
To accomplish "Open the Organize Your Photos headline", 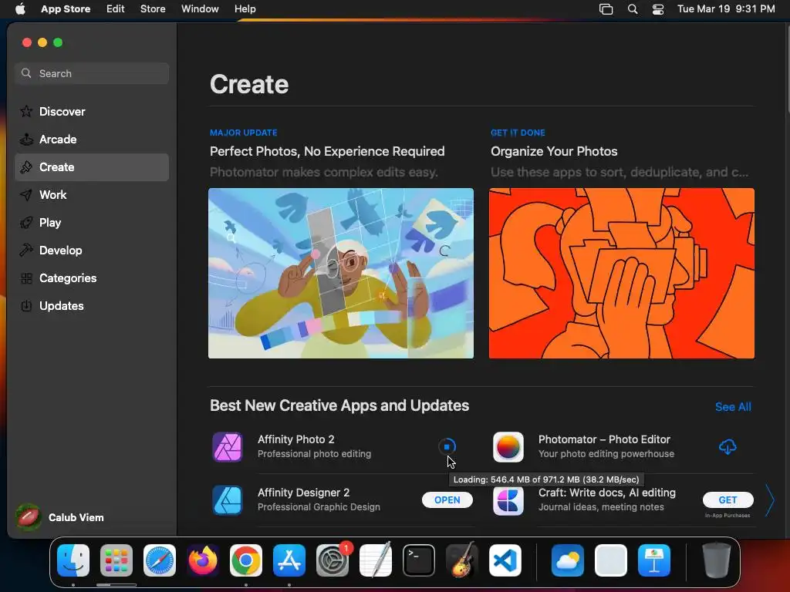I will pos(554,152).
